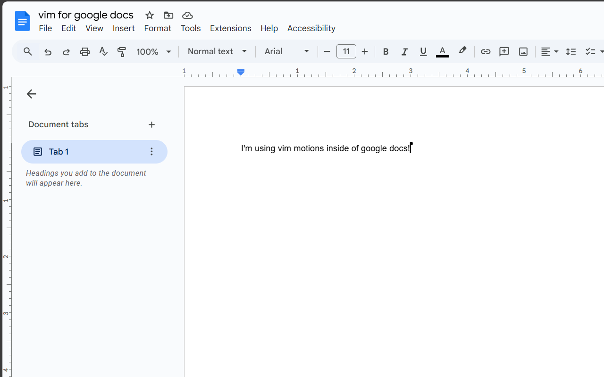Open the Extensions menu
The height and width of the screenshot is (377, 604).
coord(230,28)
